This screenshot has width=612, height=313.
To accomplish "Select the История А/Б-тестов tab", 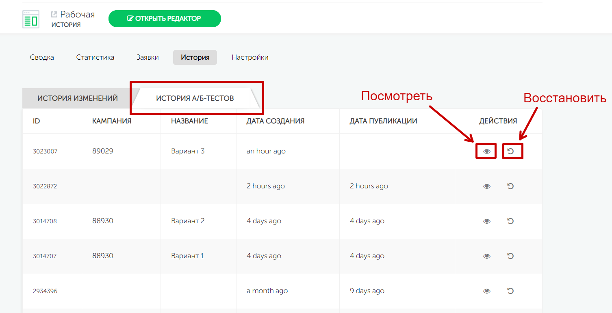I will [195, 98].
